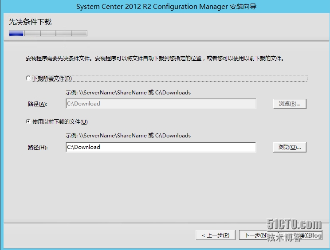Click the 安装程序需要先决条件文件 description text

click(155, 58)
